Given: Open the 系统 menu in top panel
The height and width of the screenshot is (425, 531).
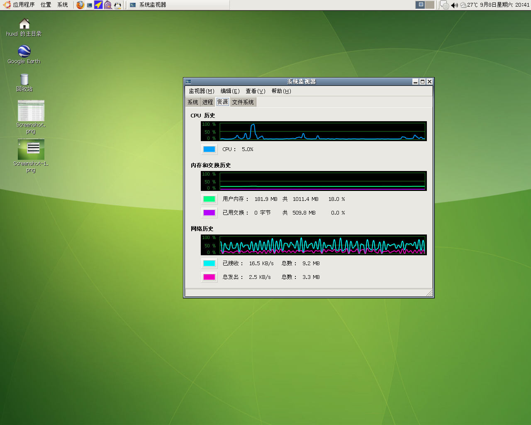Looking at the screenshot, I should (63, 5).
